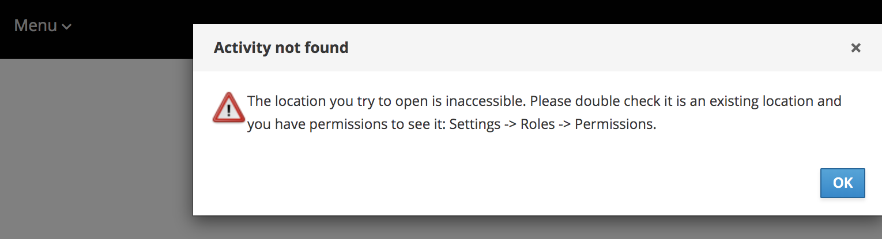Close the Activity not found dialog
This screenshot has height=239, width=882.
tap(855, 48)
